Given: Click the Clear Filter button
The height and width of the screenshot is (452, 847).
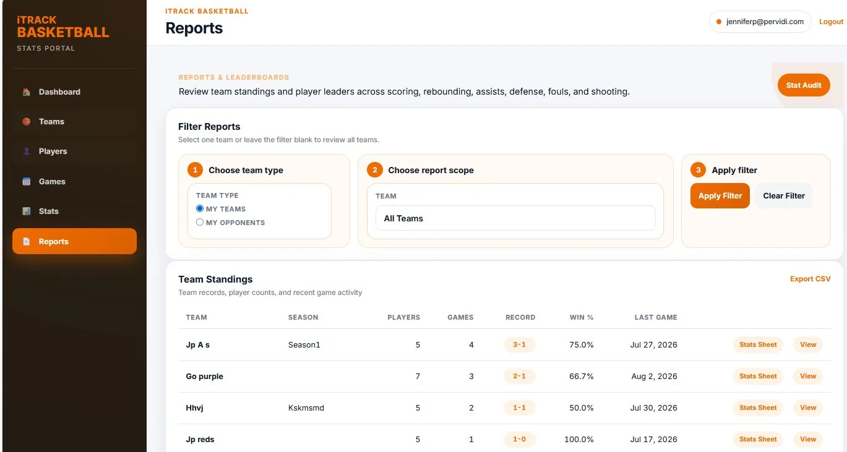Looking at the screenshot, I should tap(784, 196).
